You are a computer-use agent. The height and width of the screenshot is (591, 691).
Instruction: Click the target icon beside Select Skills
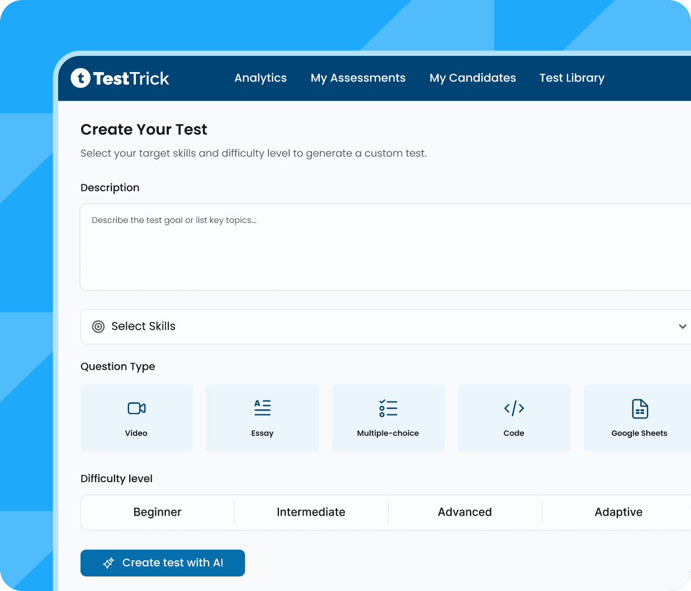tap(98, 326)
